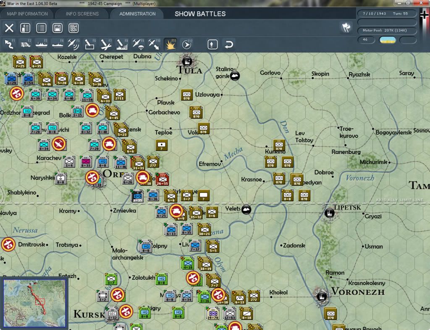Click the 46 points indicator
Viewport: 430px width, 330px height.
click(366, 40)
